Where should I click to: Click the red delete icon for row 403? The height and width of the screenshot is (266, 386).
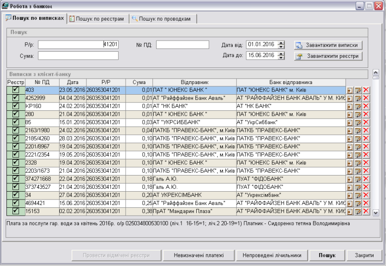click(x=367, y=90)
